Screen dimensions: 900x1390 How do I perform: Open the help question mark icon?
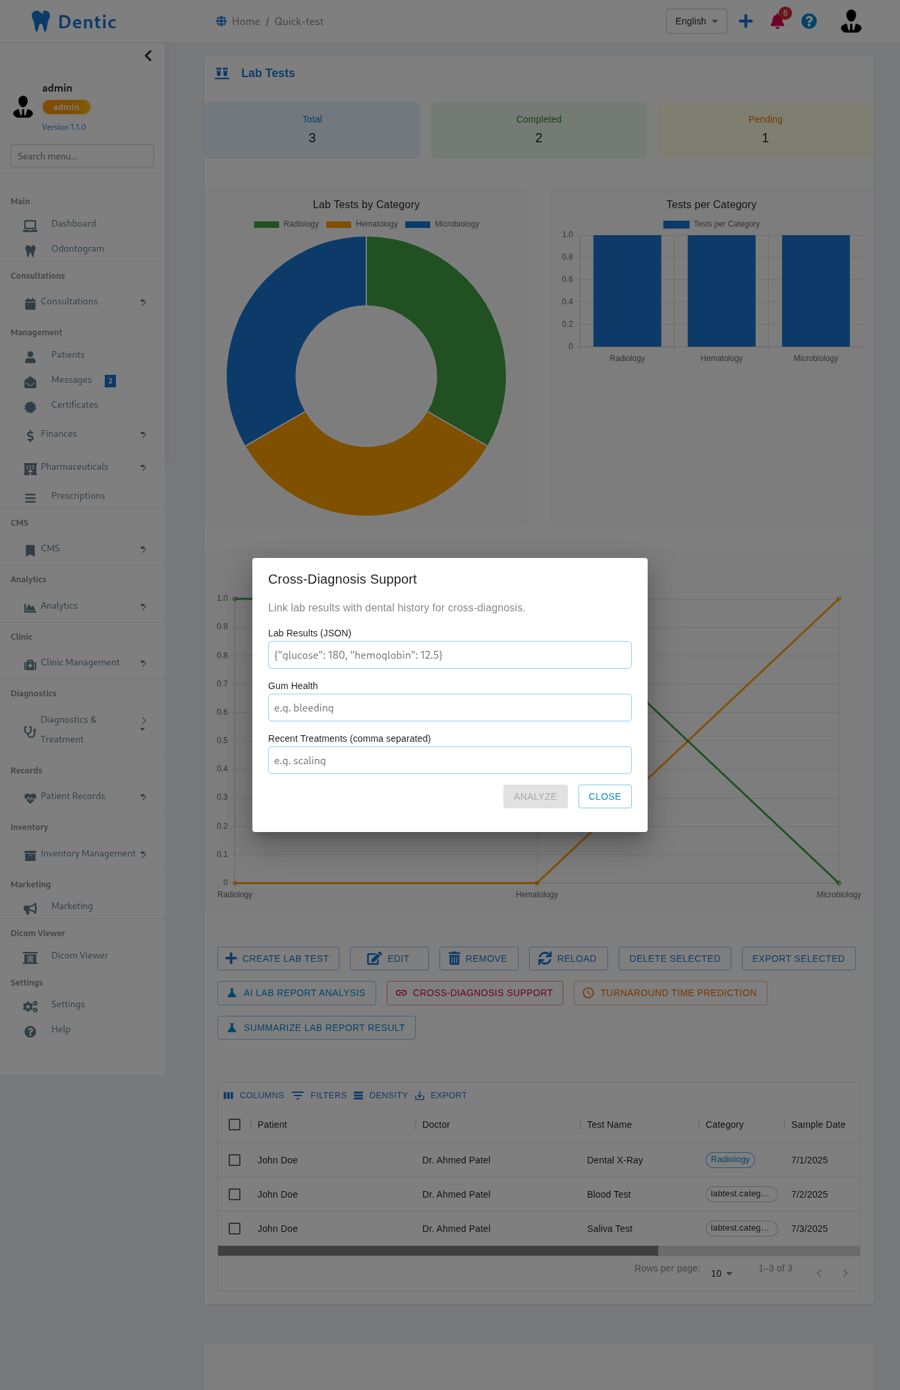point(809,22)
